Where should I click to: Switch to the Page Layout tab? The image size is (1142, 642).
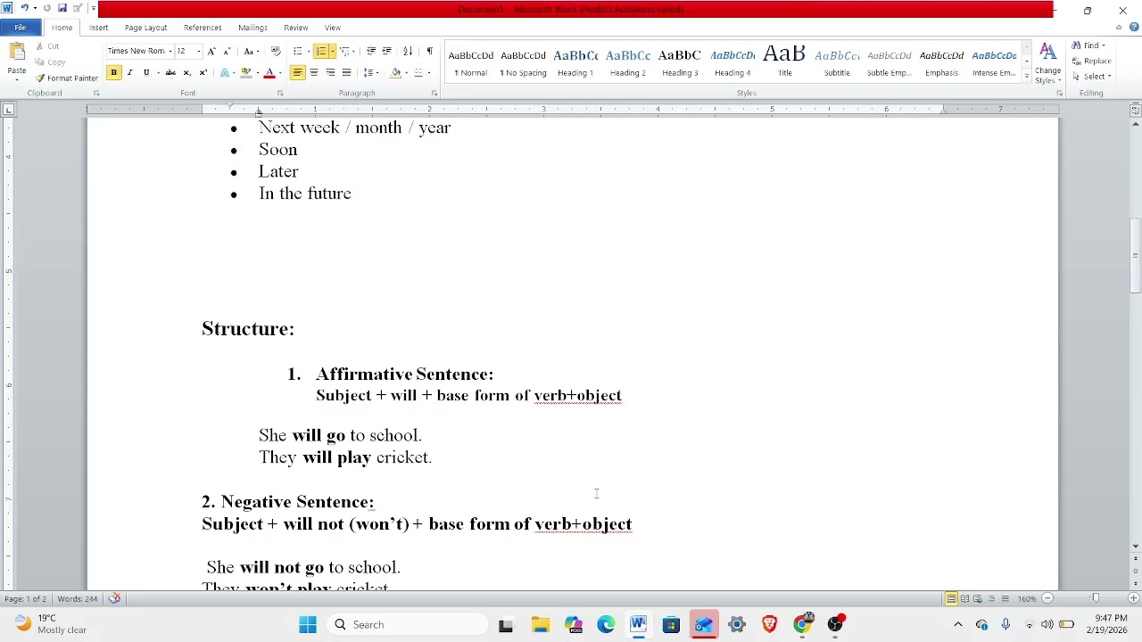[145, 28]
